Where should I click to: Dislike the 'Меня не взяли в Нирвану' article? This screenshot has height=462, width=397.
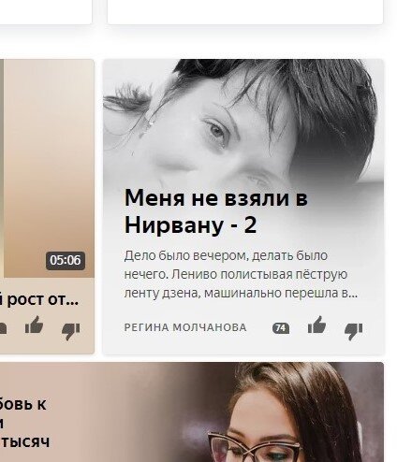point(353,330)
